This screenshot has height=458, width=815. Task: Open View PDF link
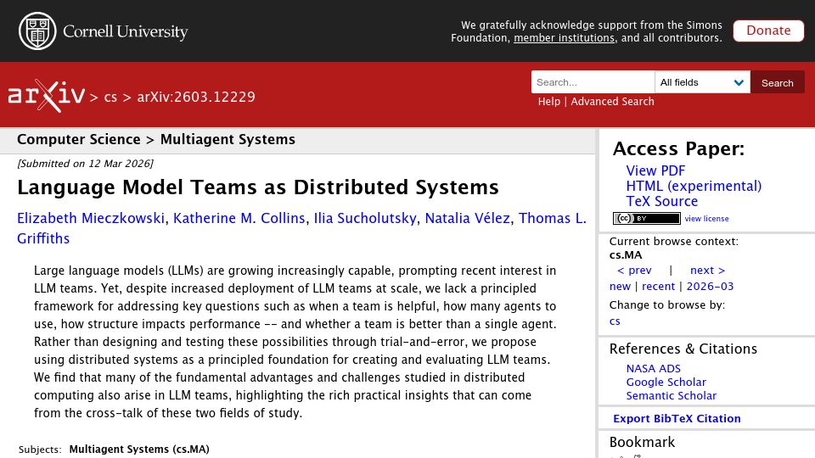pyautogui.click(x=655, y=170)
